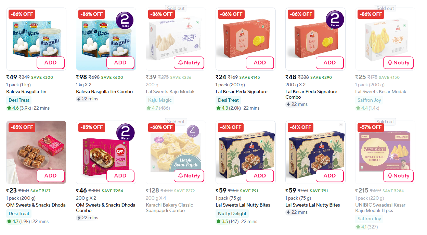Open the OM Sweets & Snacks Dhoda Combo title
The height and width of the screenshot is (235, 427).
[106, 208]
